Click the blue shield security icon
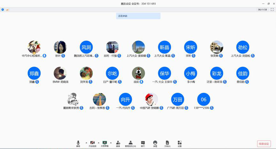 coord(3,10)
